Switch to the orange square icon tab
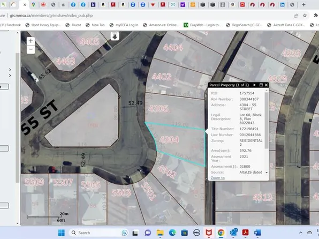 pyautogui.click(x=193, y=5)
